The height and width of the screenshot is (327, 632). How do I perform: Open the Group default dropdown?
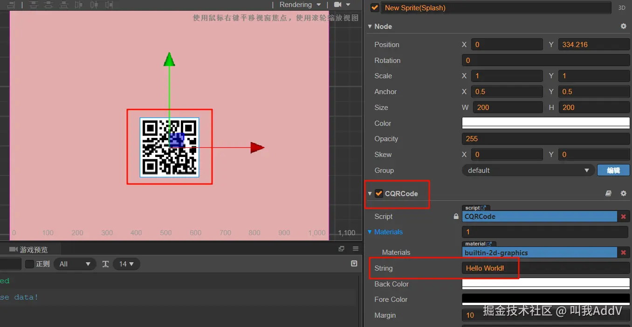click(529, 170)
